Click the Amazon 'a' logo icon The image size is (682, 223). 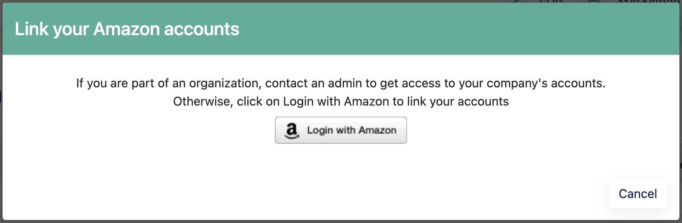[x=292, y=129]
